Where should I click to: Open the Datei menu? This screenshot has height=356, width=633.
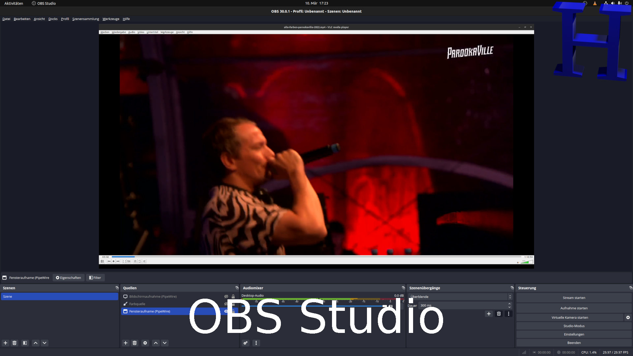pyautogui.click(x=6, y=19)
